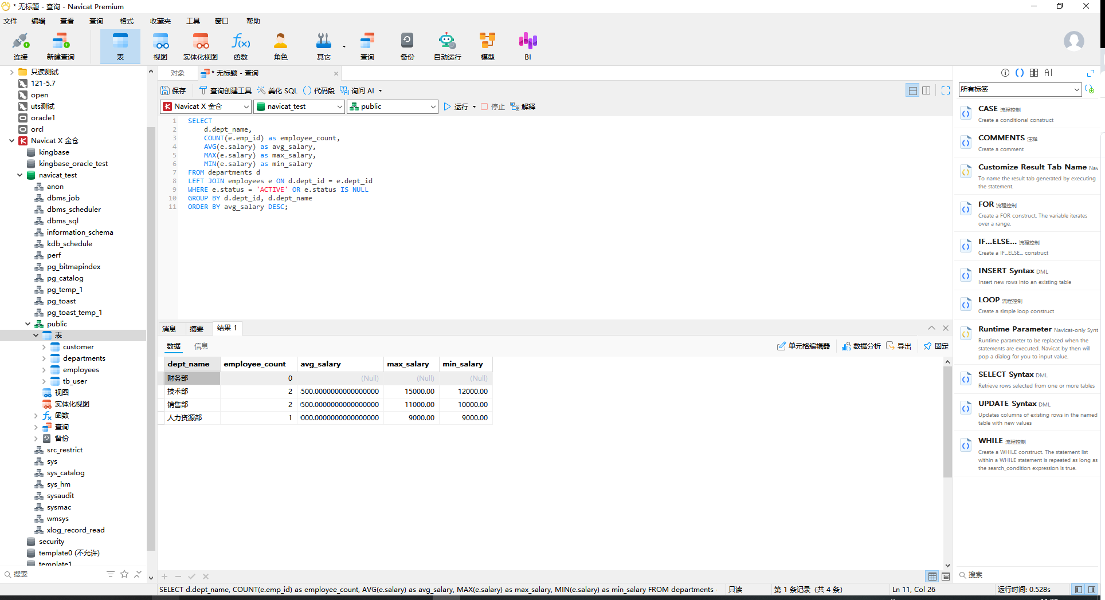
Task: Click the result pane vertical scrollbar
Action: tap(947, 421)
